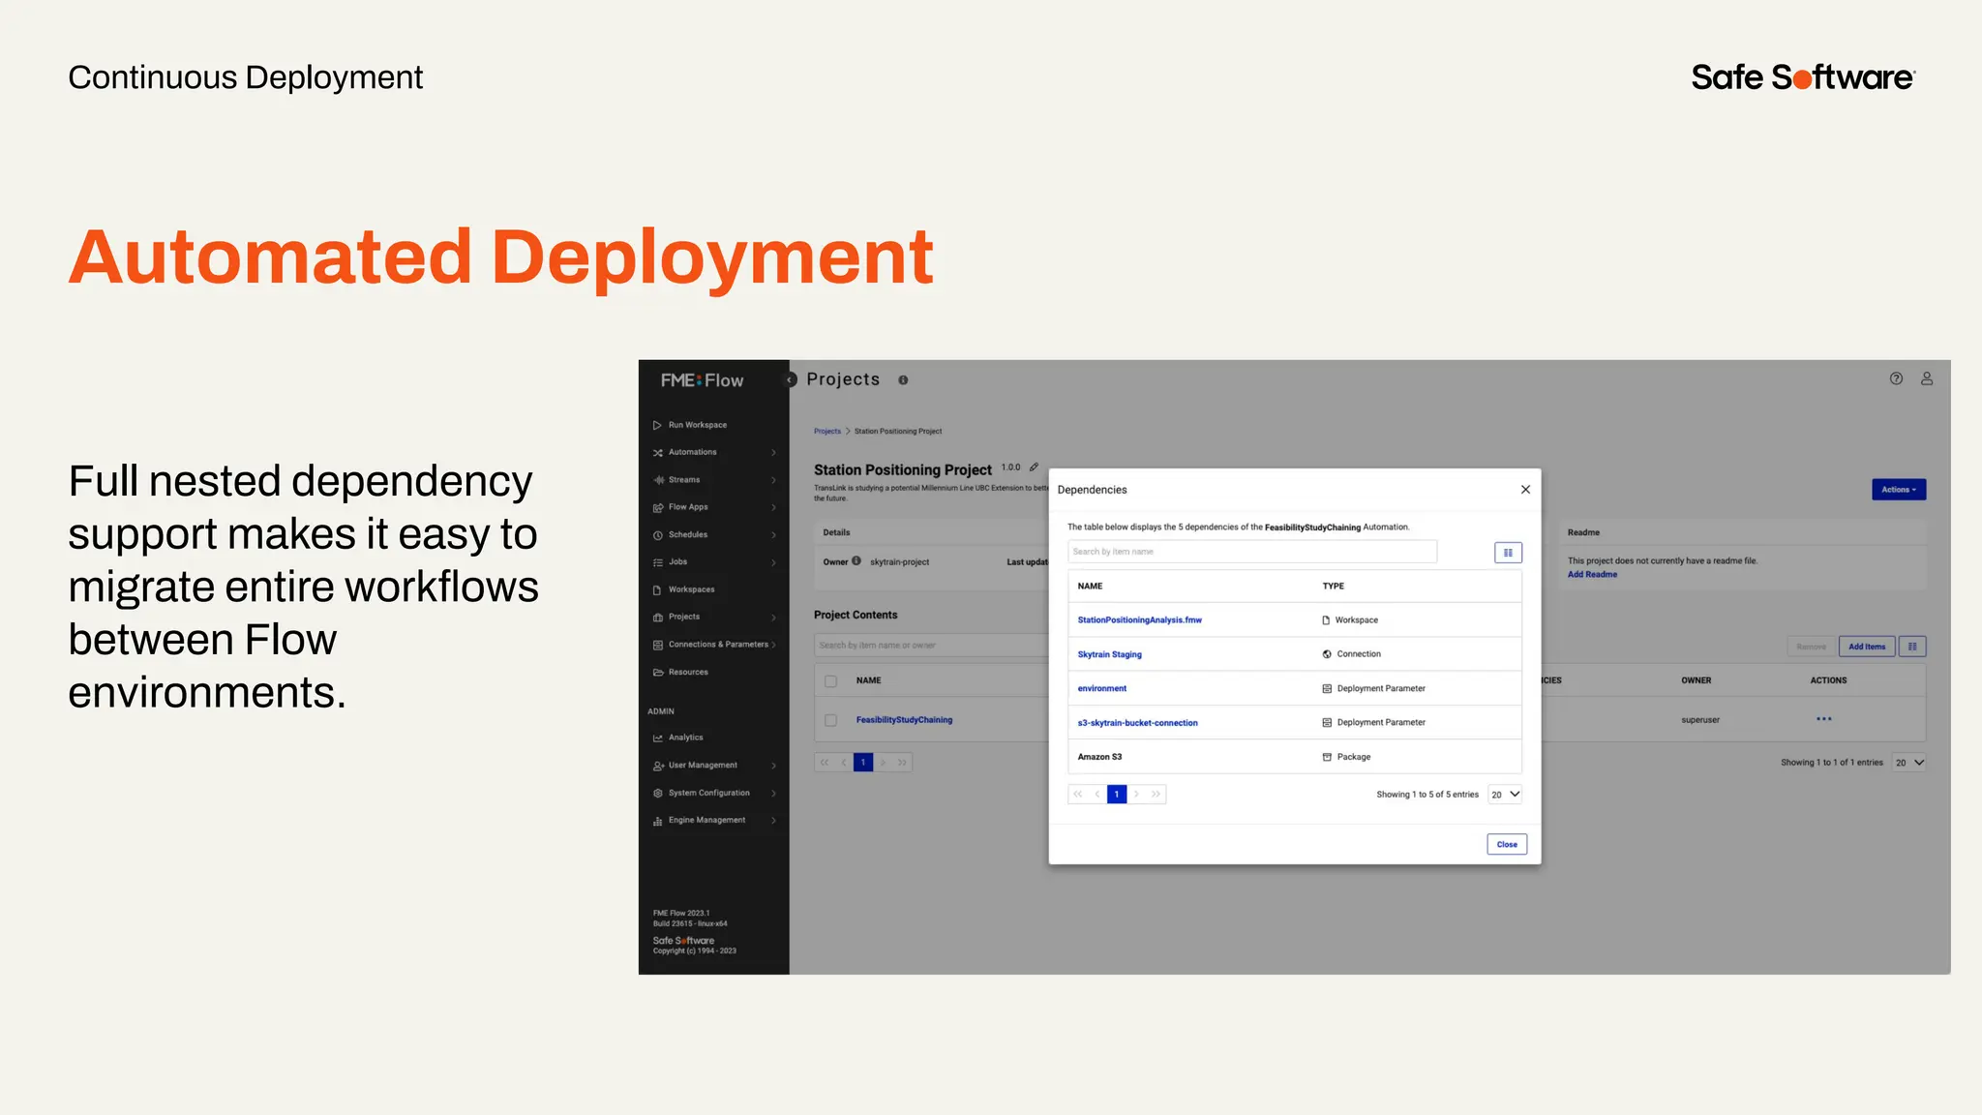Open the dialog's entries-per-page dropdown

tap(1505, 795)
